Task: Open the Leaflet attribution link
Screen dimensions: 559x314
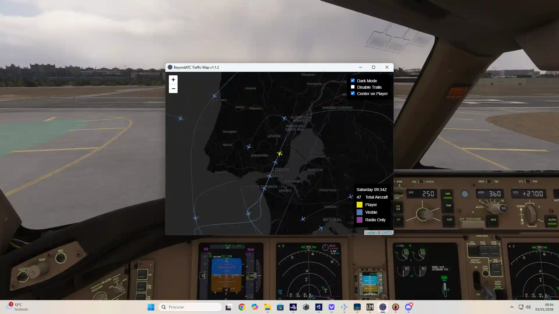Action: 370,233
